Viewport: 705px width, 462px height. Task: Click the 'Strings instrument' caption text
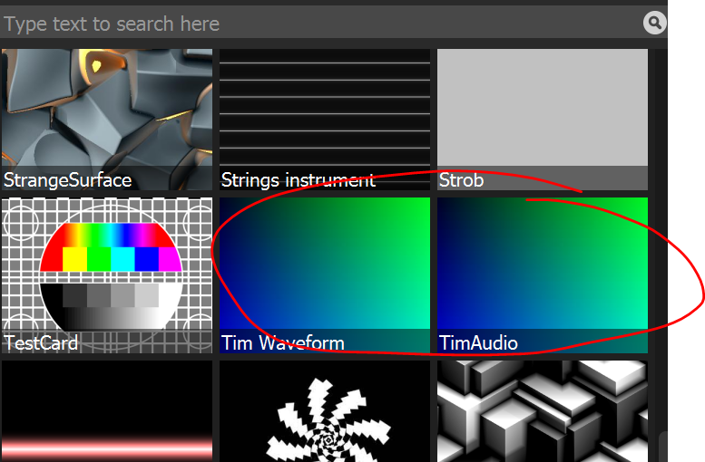(298, 179)
